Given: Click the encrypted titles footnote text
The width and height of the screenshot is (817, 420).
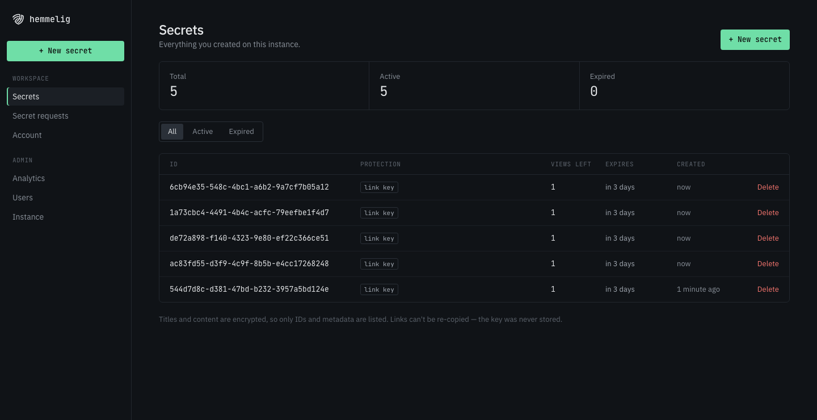Looking at the screenshot, I should pos(360,320).
